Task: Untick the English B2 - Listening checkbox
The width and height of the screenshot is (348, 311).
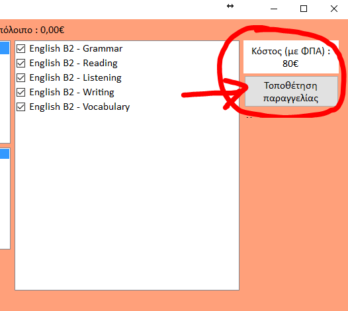Action: click(21, 77)
